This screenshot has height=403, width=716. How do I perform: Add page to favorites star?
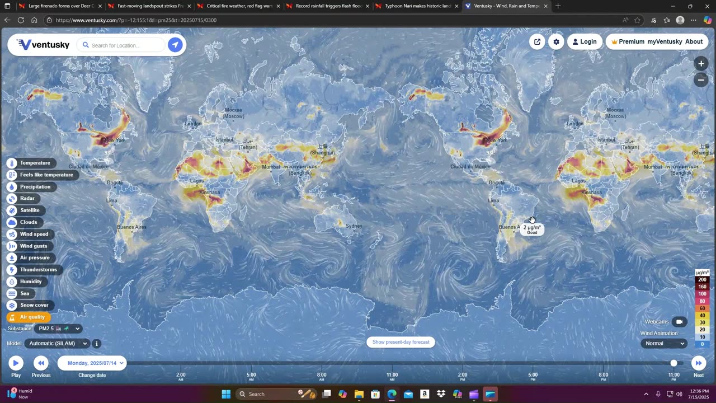click(x=637, y=20)
